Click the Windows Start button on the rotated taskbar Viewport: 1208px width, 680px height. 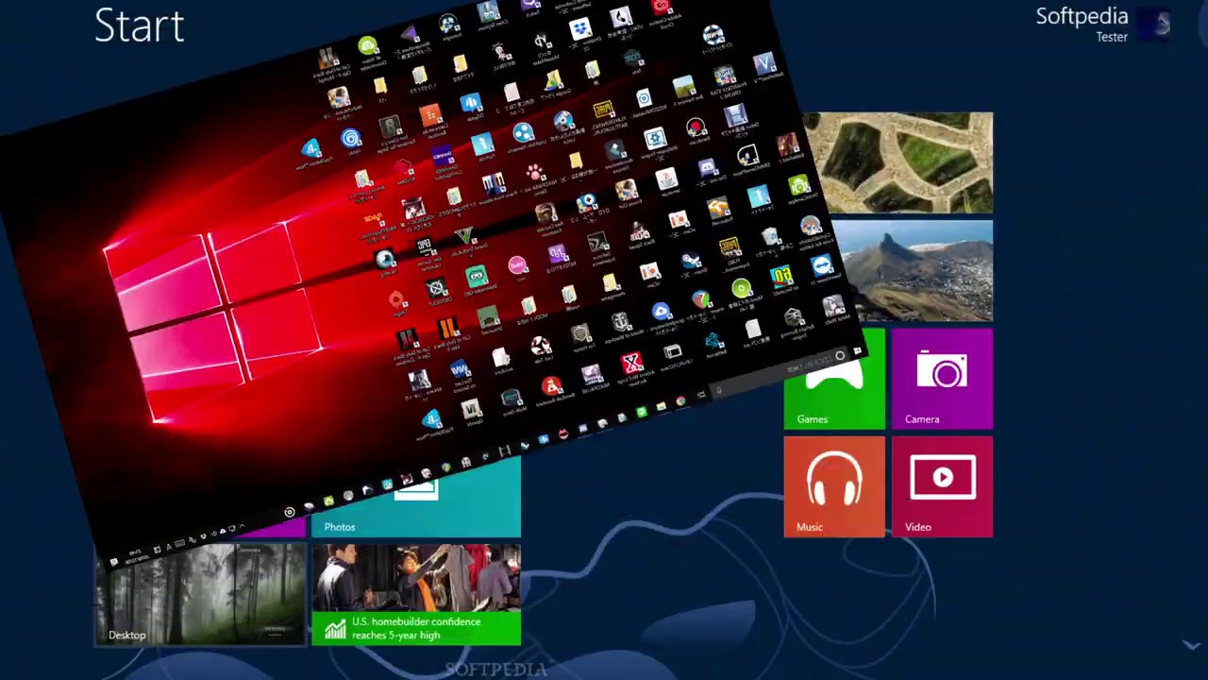coord(857,351)
